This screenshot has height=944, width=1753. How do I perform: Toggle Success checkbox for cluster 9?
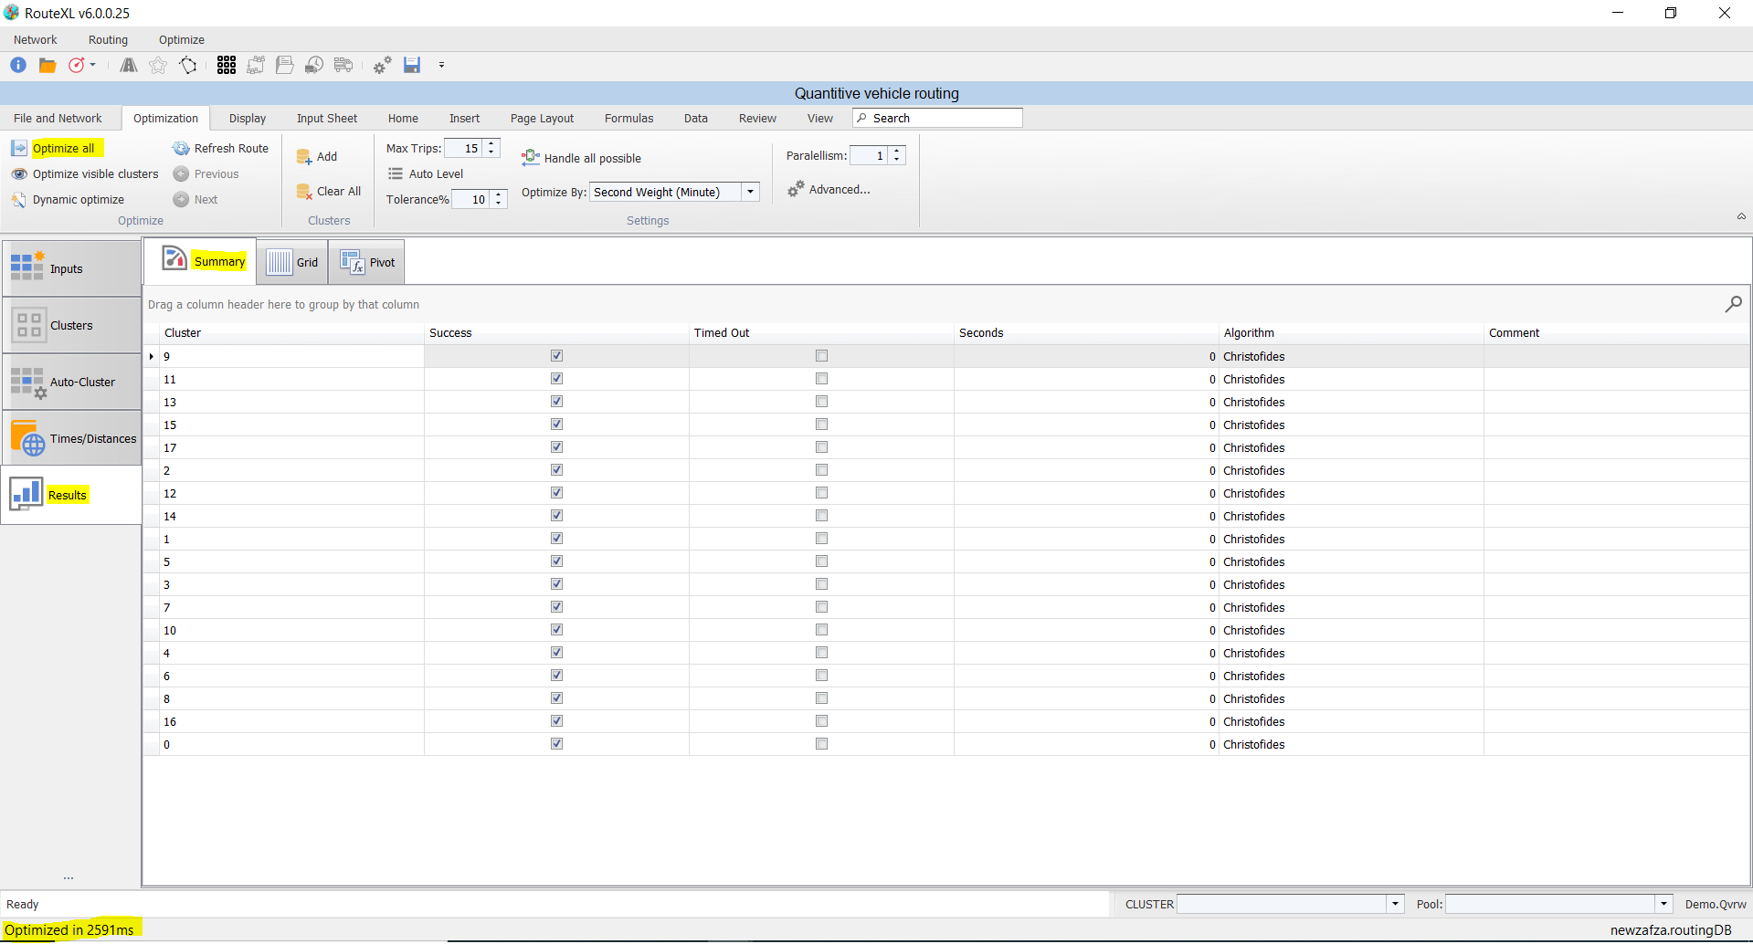click(x=556, y=356)
